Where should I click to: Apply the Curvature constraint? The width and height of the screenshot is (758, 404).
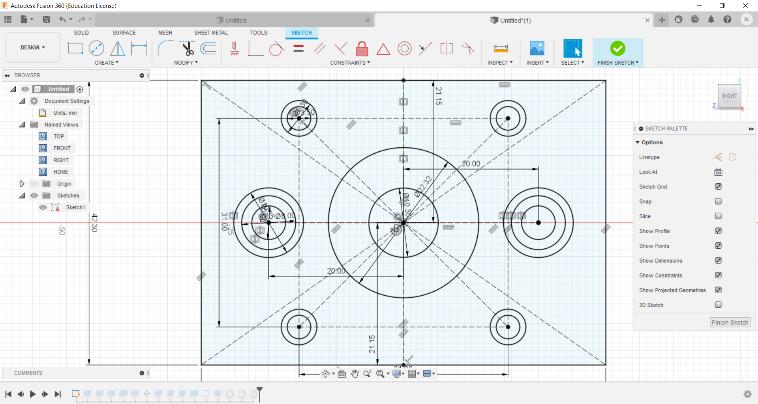point(468,48)
